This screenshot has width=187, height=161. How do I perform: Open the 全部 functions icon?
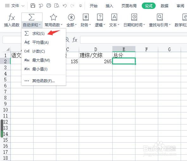click(71, 17)
